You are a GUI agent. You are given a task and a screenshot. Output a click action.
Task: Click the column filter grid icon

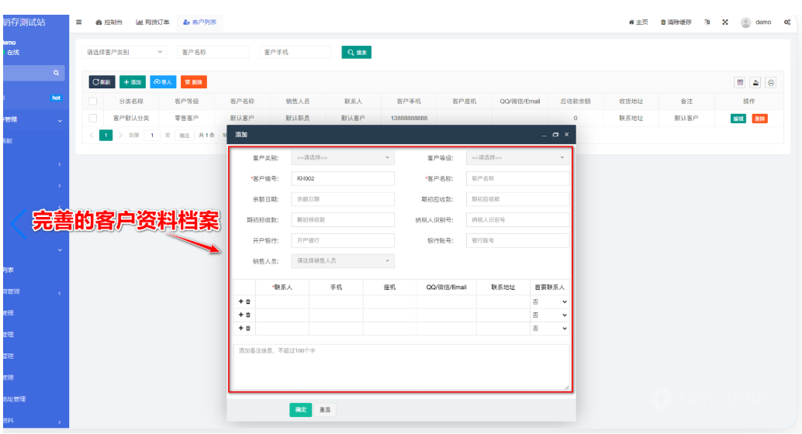click(740, 82)
